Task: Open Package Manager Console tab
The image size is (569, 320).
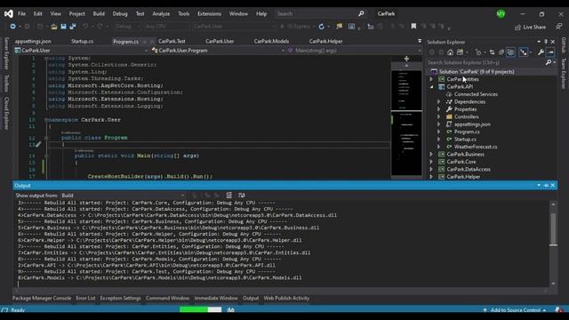Action: (42, 299)
